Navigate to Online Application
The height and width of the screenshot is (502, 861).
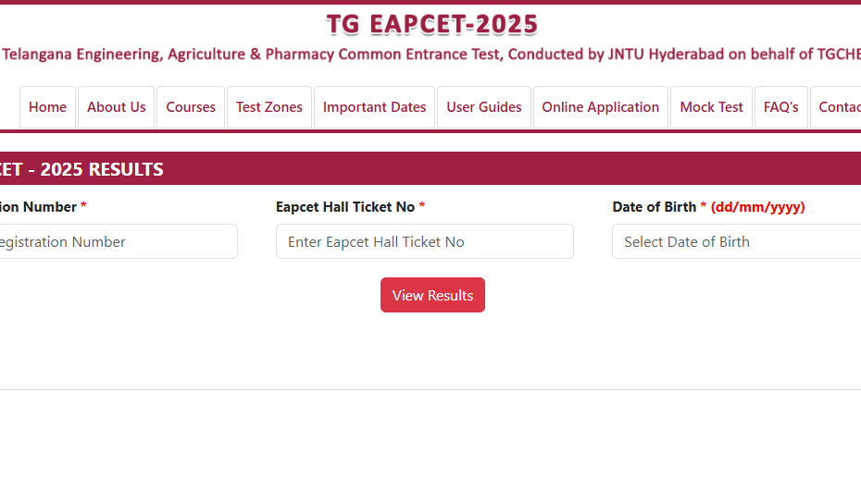[x=601, y=107]
